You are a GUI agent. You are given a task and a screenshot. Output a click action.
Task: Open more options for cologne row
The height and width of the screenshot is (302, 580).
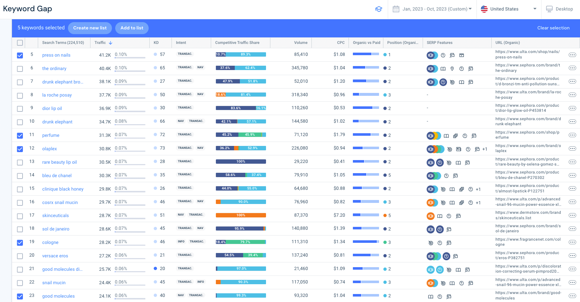[x=572, y=242]
